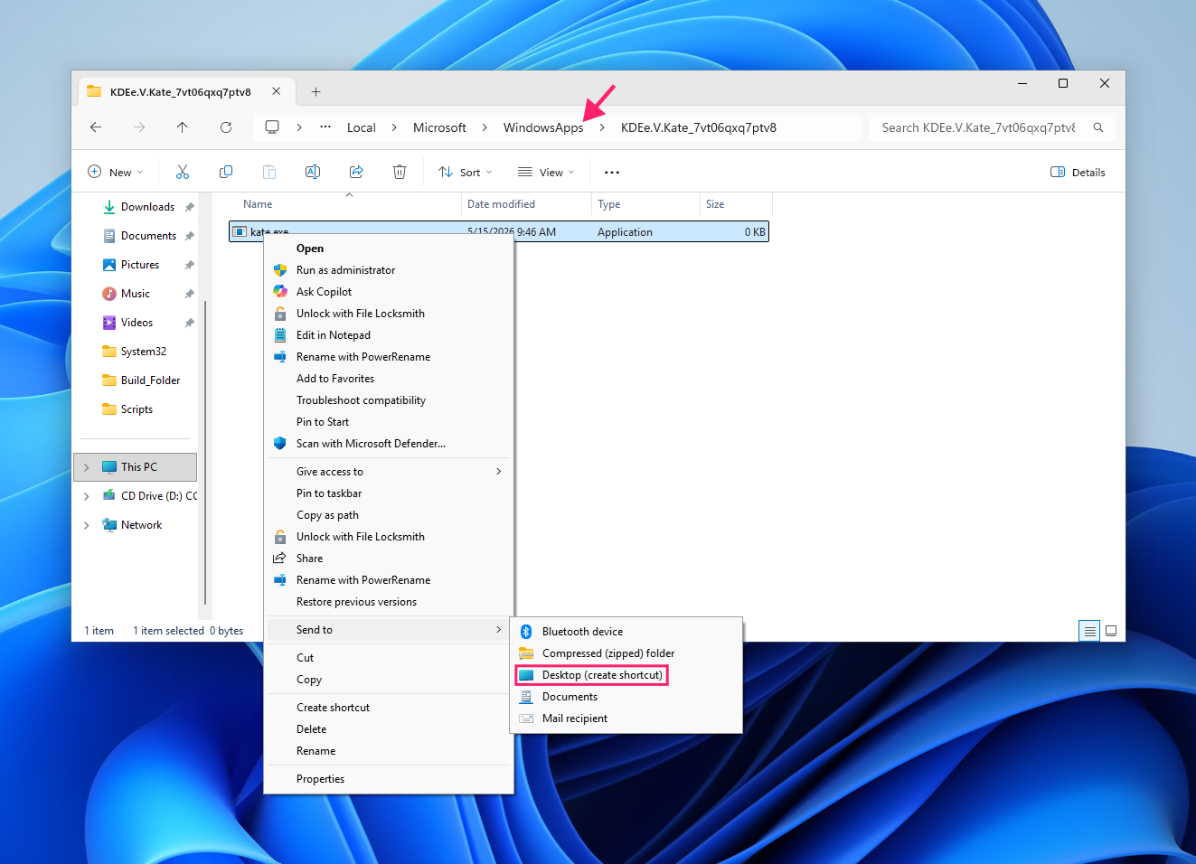The height and width of the screenshot is (864, 1196).
Task: Click the Copy toolbar icon
Action: pyautogui.click(x=226, y=172)
